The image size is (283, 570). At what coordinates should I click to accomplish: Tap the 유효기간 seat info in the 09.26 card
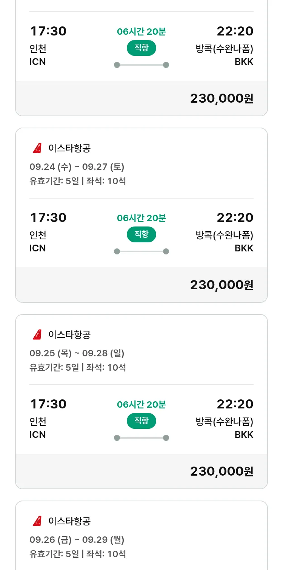(x=78, y=554)
